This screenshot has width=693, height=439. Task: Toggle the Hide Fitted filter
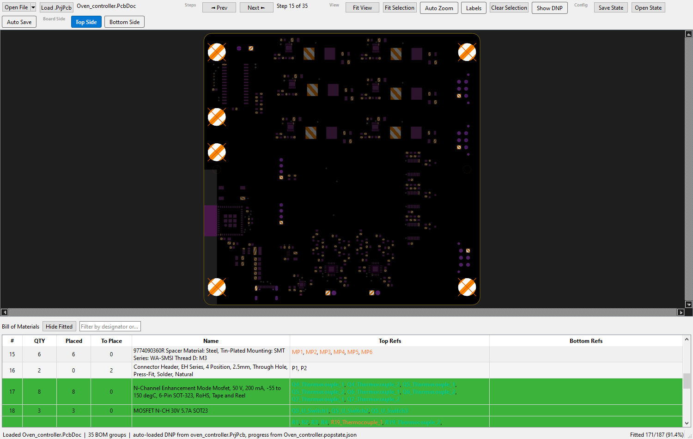59,326
